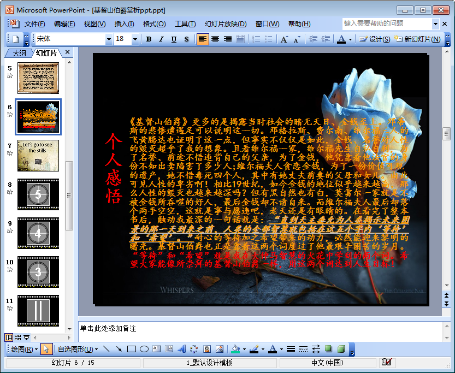455x373 pixels.
Task: Align text left
Action: pos(203,39)
